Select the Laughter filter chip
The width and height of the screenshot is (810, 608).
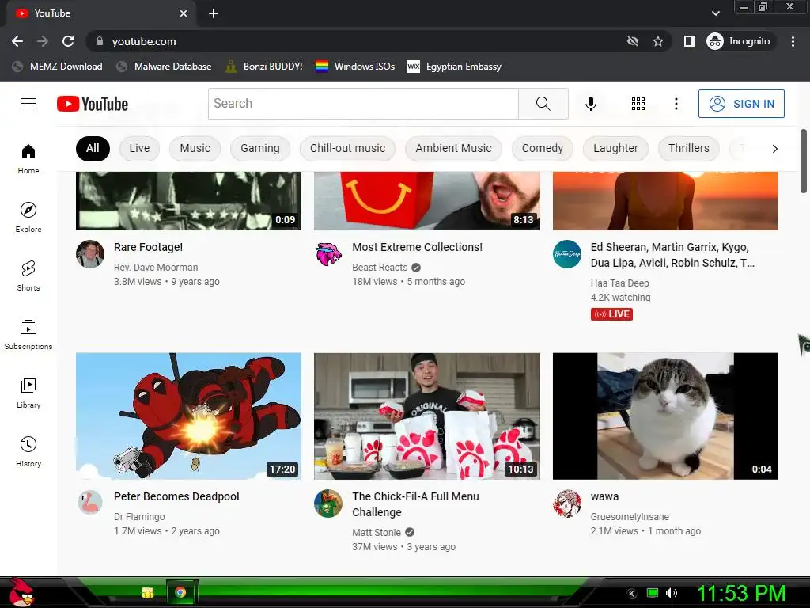tap(615, 148)
